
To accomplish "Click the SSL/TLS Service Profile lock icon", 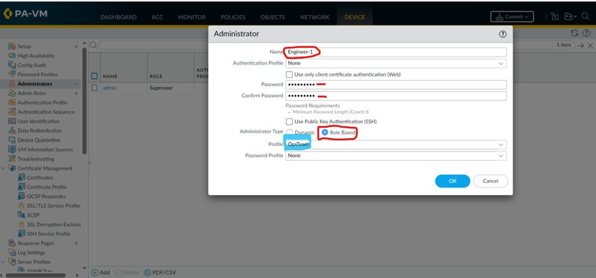I will [x=21, y=205].
